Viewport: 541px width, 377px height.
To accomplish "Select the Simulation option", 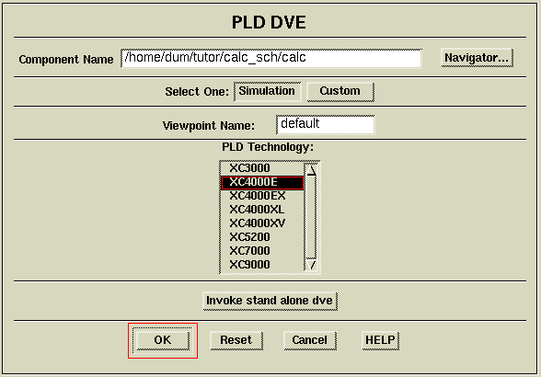I will (x=268, y=91).
